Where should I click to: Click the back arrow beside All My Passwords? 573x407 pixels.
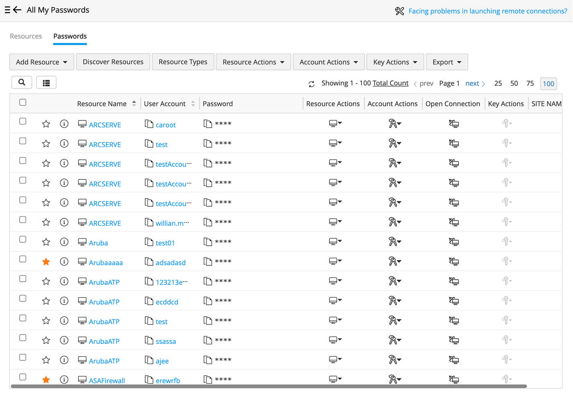(17, 10)
